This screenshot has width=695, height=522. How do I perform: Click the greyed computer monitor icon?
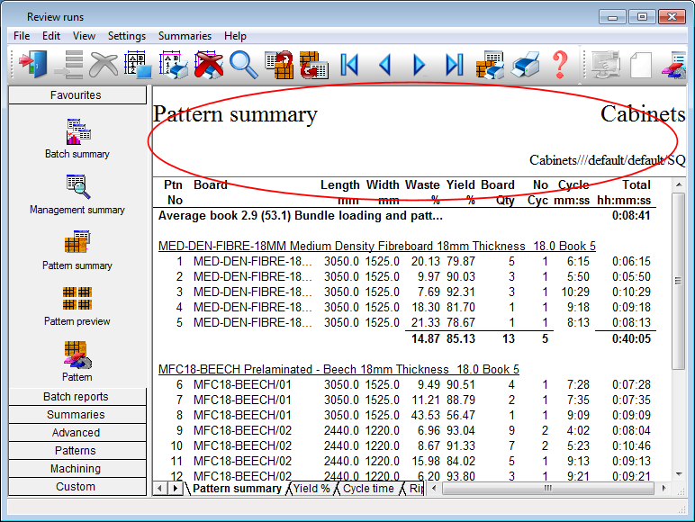(x=606, y=65)
